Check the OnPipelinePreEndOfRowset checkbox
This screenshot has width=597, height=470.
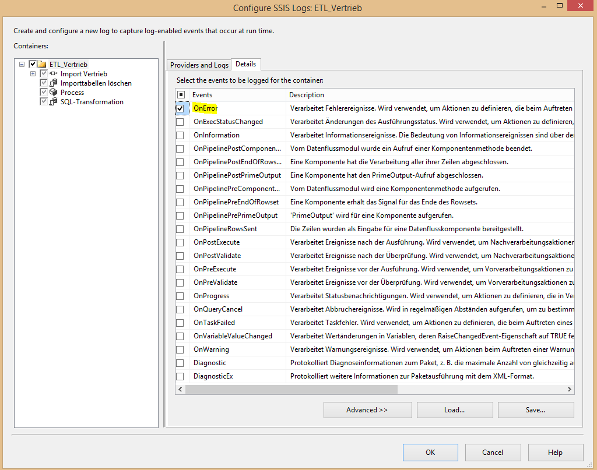click(180, 202)
